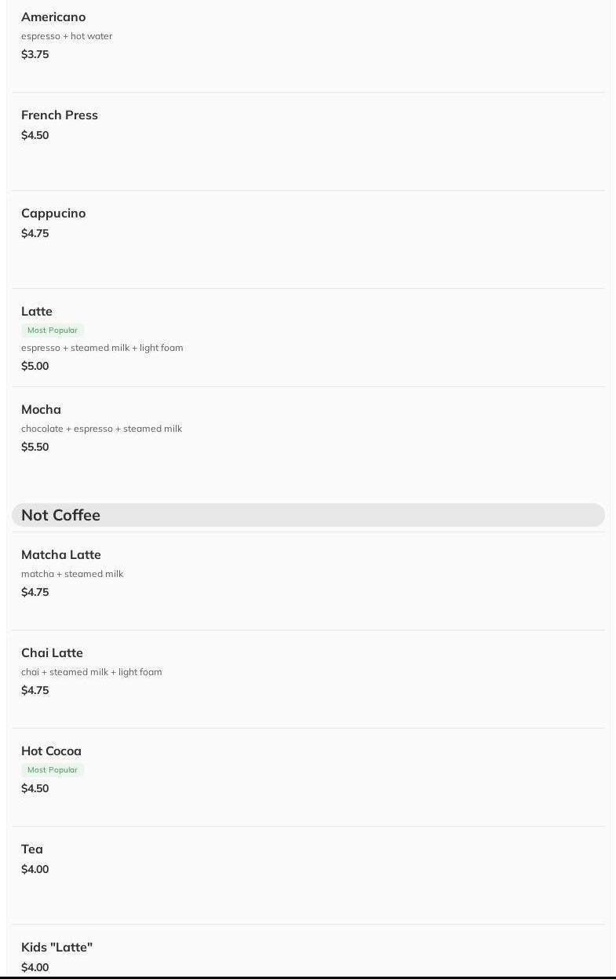Click the Americano $3.75 price
This screenshot has height=979, width=616.
[35, 55]
